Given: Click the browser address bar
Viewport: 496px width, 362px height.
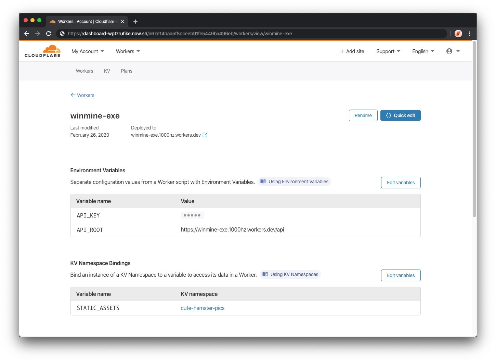Looking at the screenshot, I should click(239, 34).
